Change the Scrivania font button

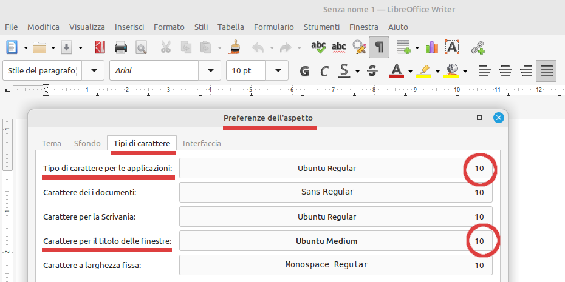pyautogui.click(x=336, y=217)
